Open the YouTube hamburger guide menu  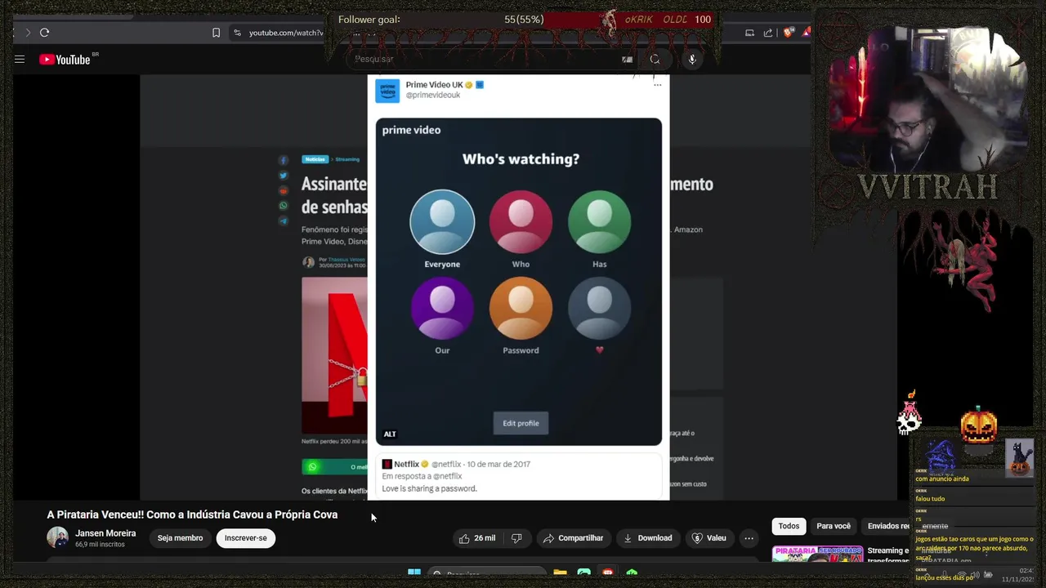(20, 59)
